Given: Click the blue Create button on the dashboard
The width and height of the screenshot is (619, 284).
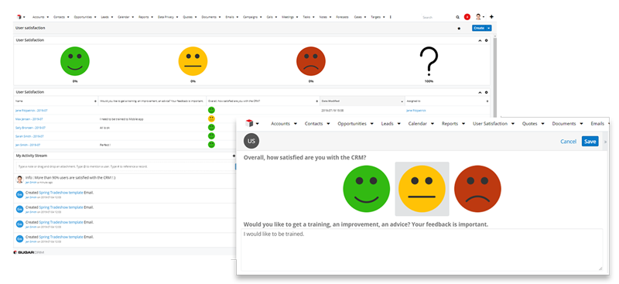Looking at the screenshot, I should 479,29.
